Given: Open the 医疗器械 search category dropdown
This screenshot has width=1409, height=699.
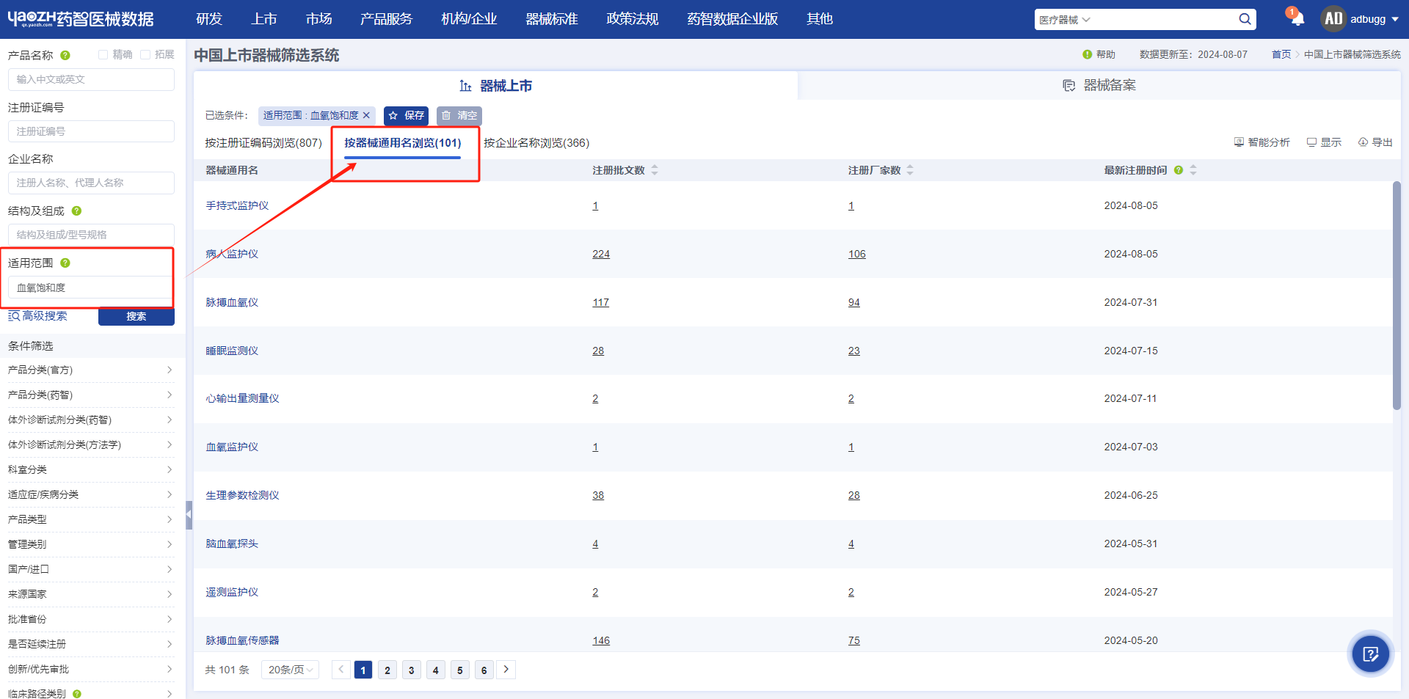Looking at the screenshot, I should coord(1064,20).
